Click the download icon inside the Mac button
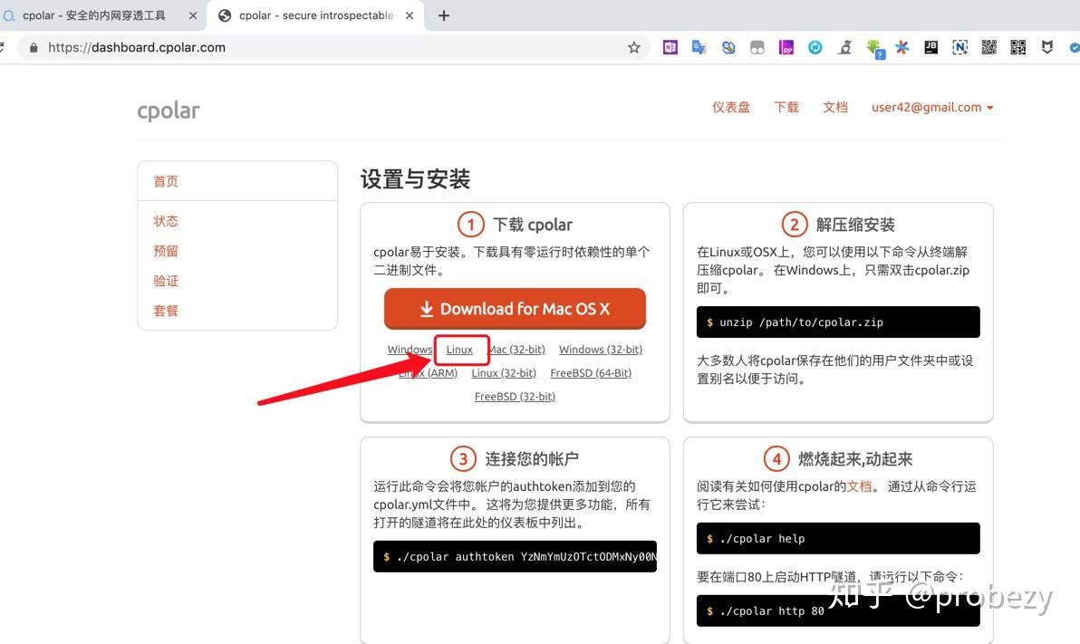The width and height of the screenshot is (1080, 644). (x=426, y=309)
